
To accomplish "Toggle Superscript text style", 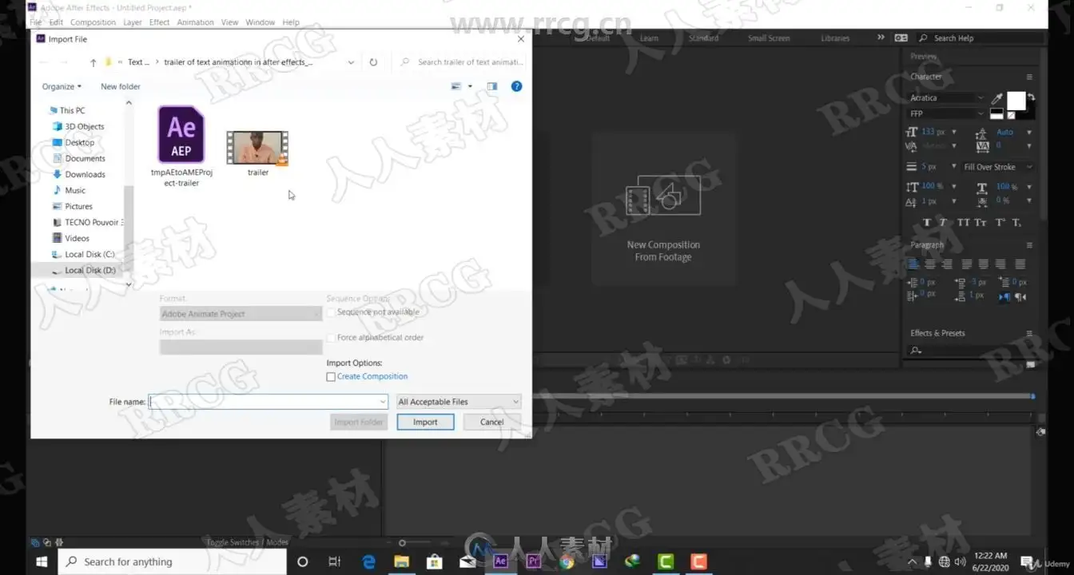I will click(1000, 222).
